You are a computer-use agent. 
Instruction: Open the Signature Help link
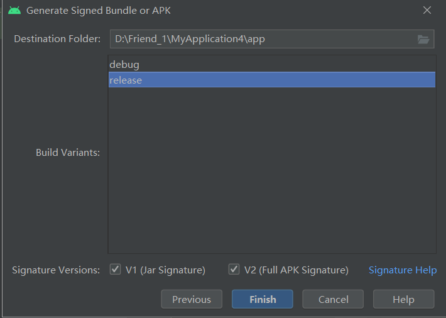point(402,270)
